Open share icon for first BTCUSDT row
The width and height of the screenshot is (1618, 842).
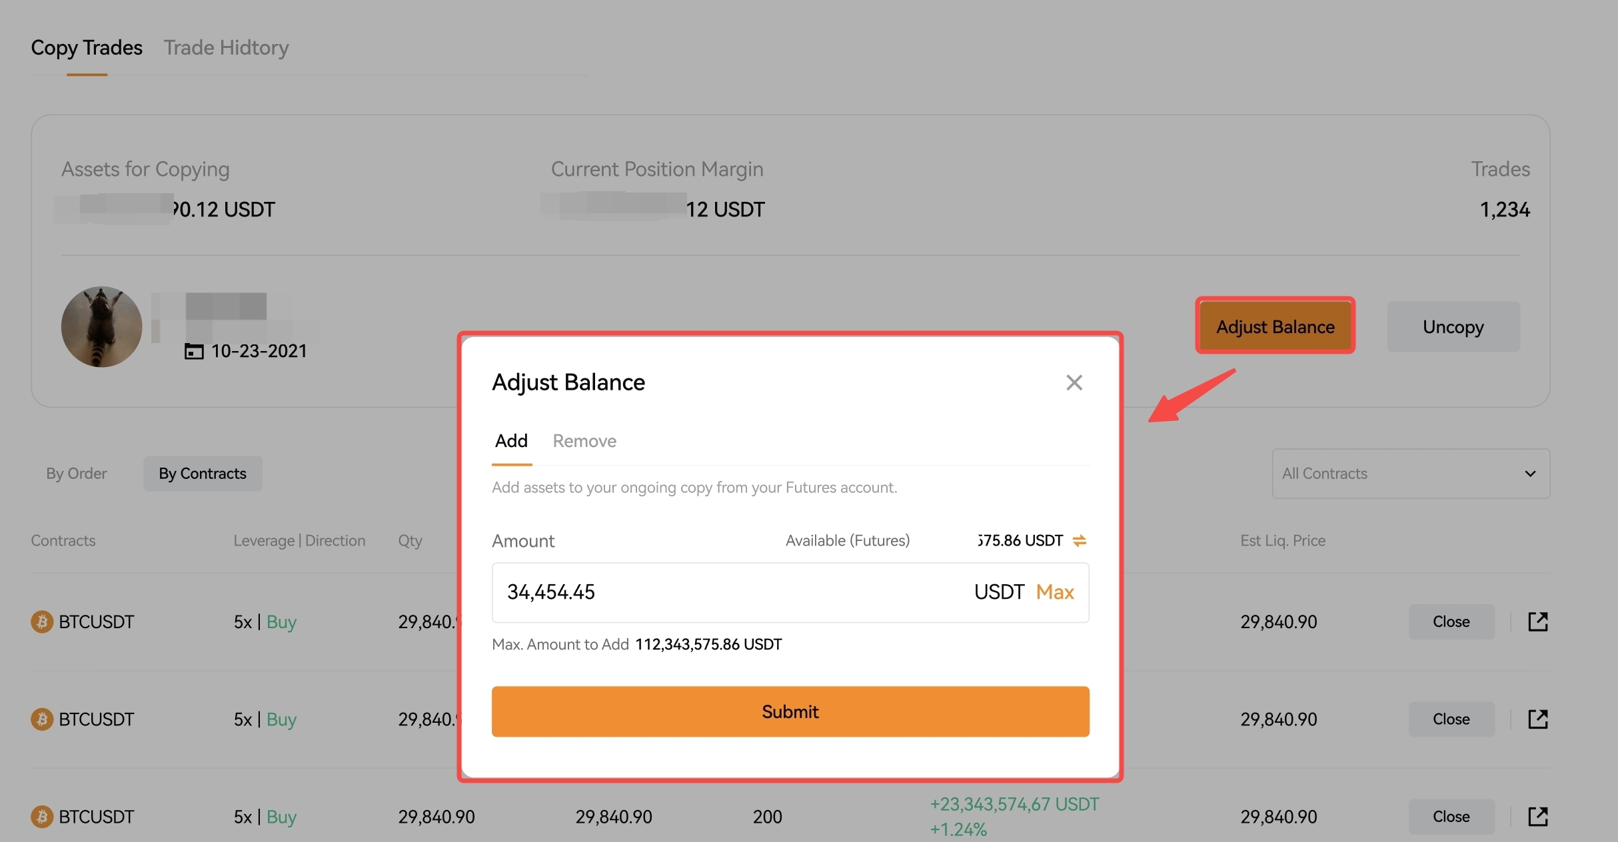pos(1537,622)
